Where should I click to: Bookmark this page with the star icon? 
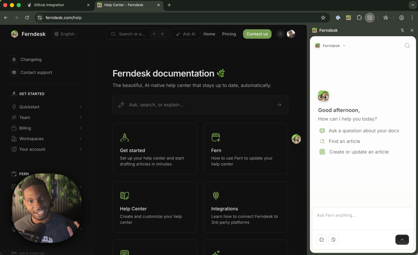(x=323, y=18)
